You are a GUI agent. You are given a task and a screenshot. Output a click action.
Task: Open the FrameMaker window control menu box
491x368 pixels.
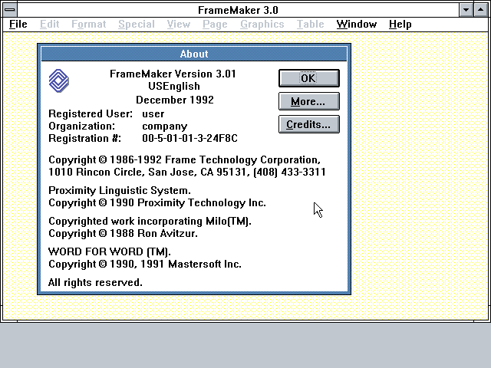(x=10, y=10)
